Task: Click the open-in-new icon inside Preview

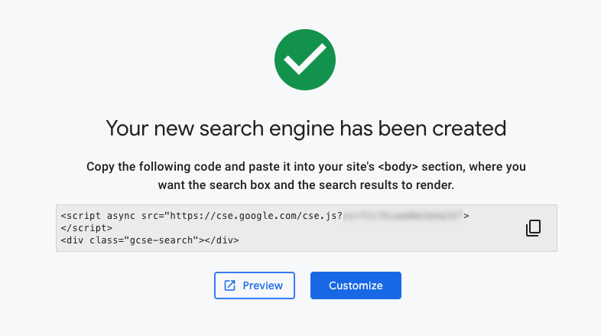Action: coord(229,285)
